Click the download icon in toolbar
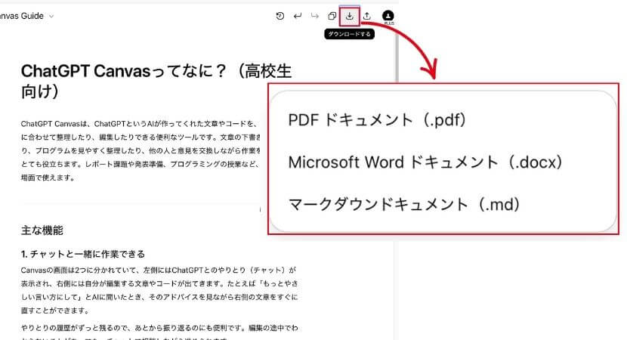 (x=350, y=16)
